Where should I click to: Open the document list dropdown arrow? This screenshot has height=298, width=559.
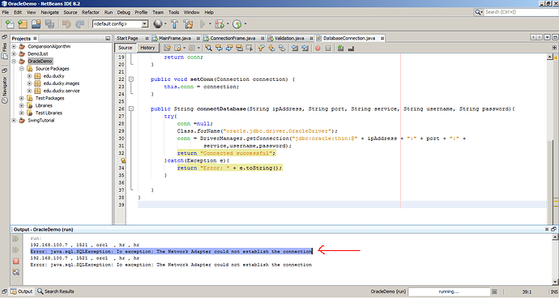tap(547, 37)
